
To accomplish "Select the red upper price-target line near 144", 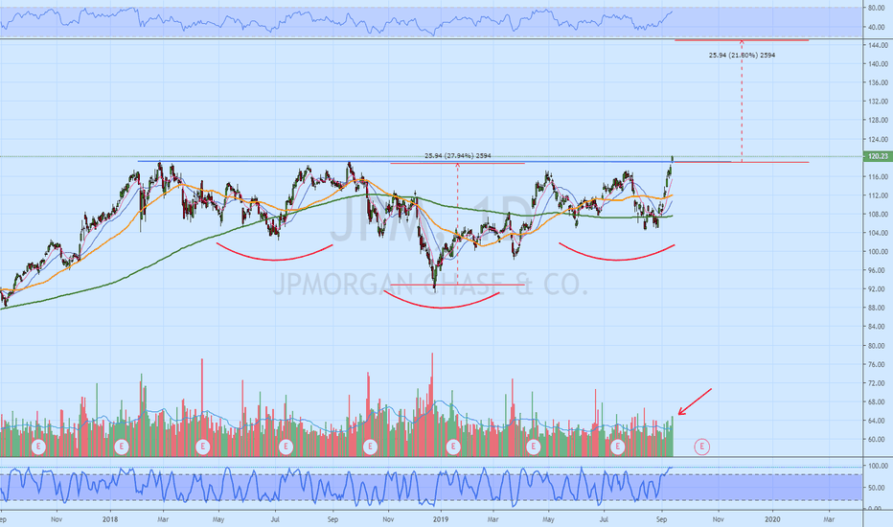I will pyautogui.click(x=742, y=40).
